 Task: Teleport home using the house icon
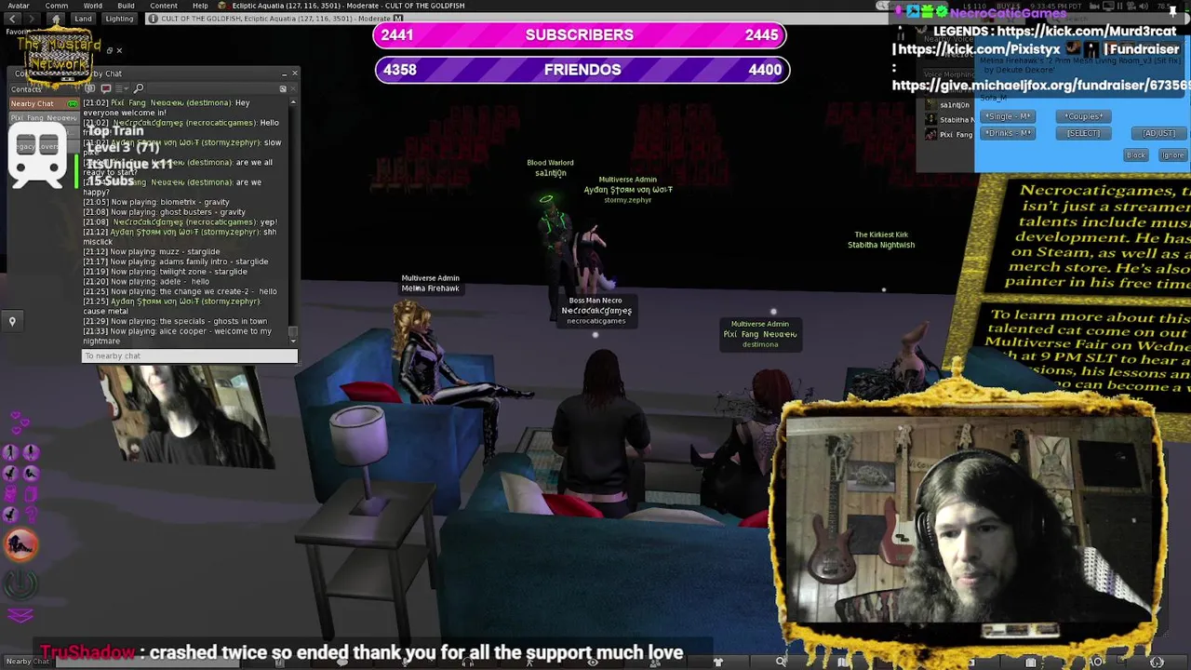[x=55, y=19]
